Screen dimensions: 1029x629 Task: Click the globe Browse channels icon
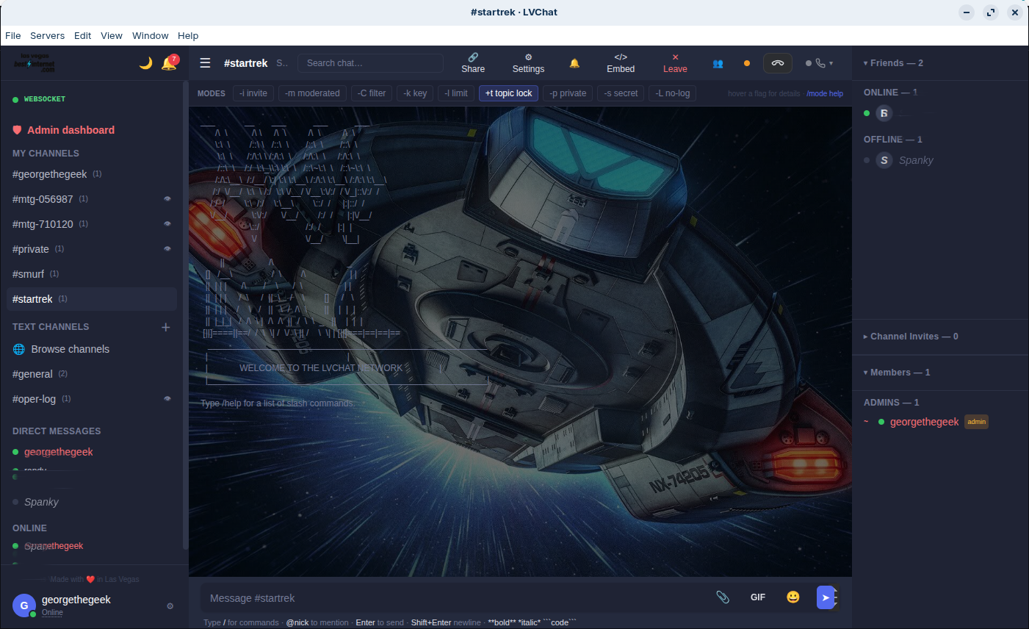click(x=19, y=349)
